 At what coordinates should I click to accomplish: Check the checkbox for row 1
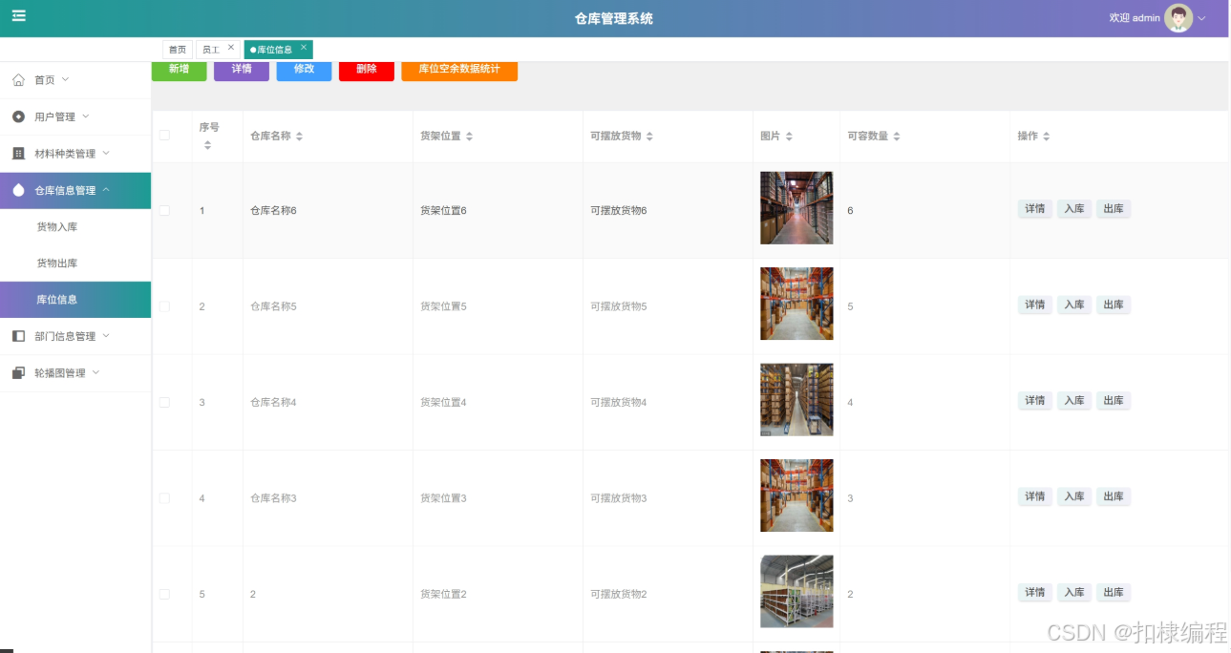point(163,210)
